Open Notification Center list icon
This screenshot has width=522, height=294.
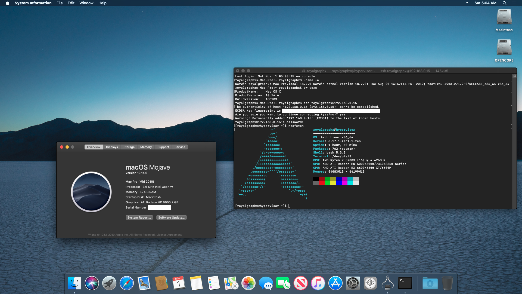tap(513, 3)
